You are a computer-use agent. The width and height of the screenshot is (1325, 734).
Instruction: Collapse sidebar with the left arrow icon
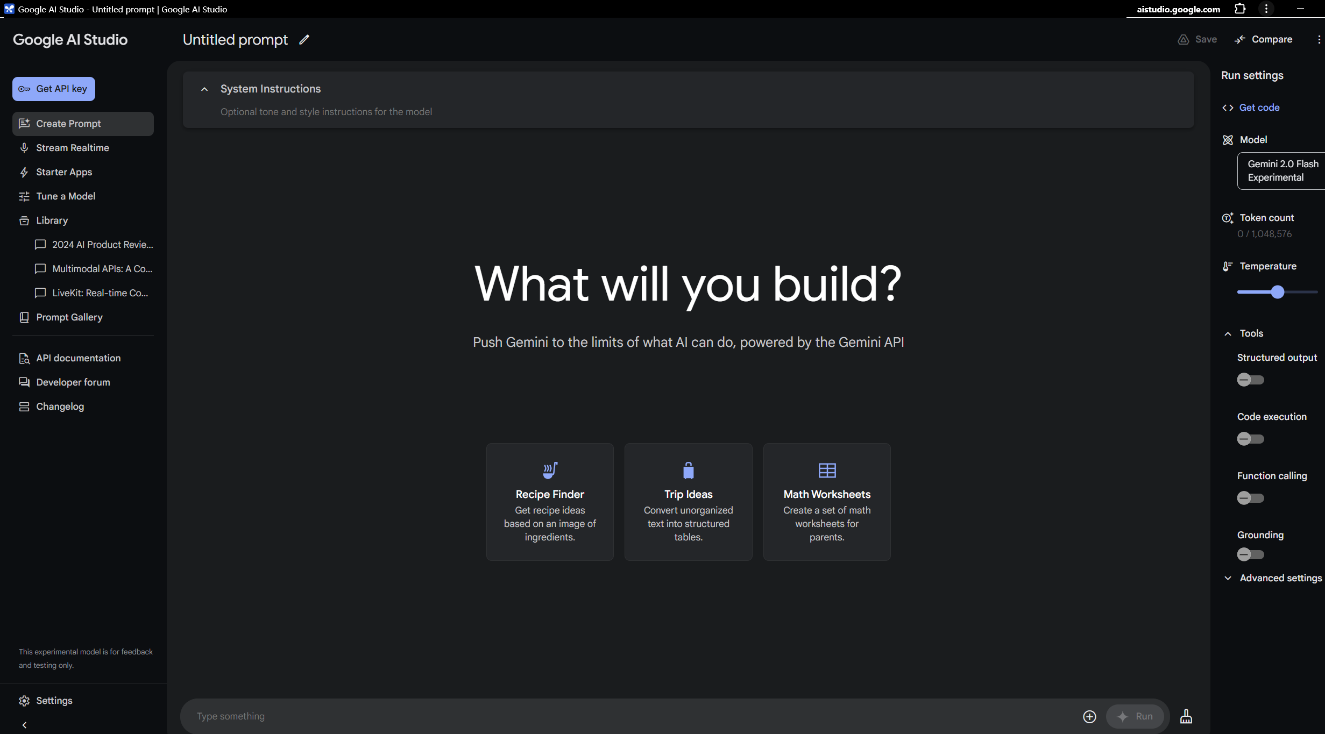tap(24, 725)
